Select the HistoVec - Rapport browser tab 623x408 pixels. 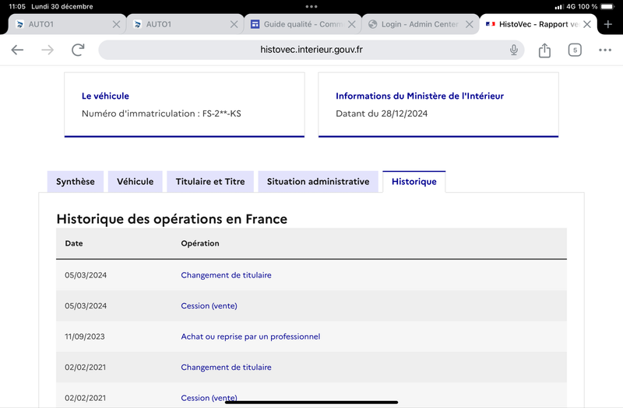pos(538,25)
